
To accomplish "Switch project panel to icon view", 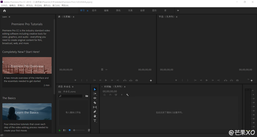I will 70,130.
